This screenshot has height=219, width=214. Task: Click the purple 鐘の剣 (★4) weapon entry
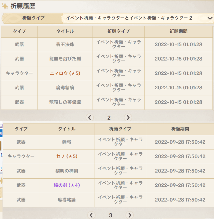(67, 185)
